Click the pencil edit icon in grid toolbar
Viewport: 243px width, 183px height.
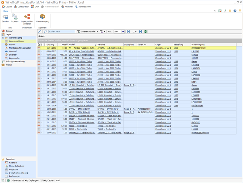point(40,31)
